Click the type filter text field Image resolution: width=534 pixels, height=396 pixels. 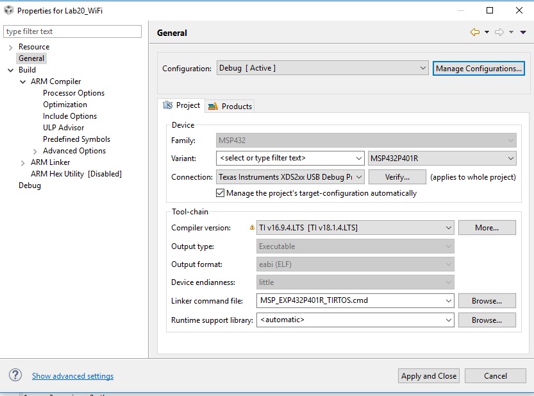(x=72, y=31)
